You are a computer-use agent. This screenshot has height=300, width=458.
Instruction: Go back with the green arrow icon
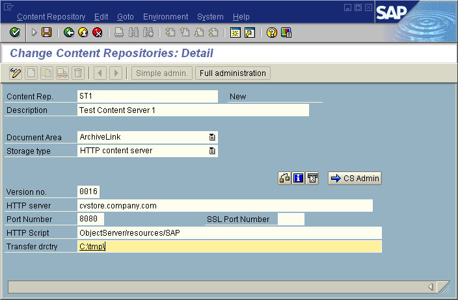click(69, 32)
